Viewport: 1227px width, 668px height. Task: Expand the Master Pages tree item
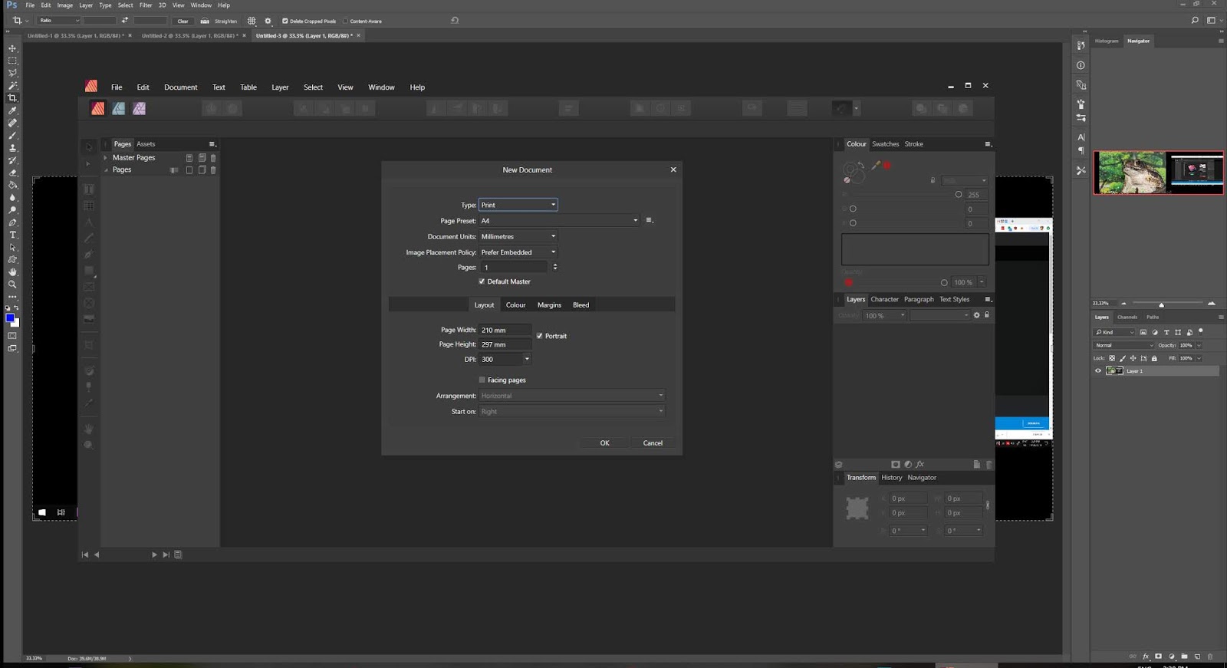coord(106,157)
